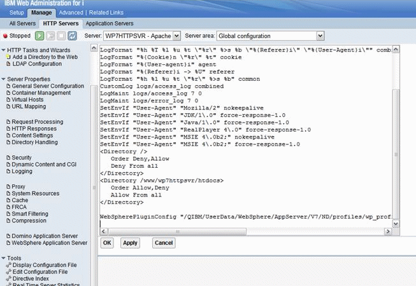
Task: Open LDAP Configuration page
Action: (37, 64)
